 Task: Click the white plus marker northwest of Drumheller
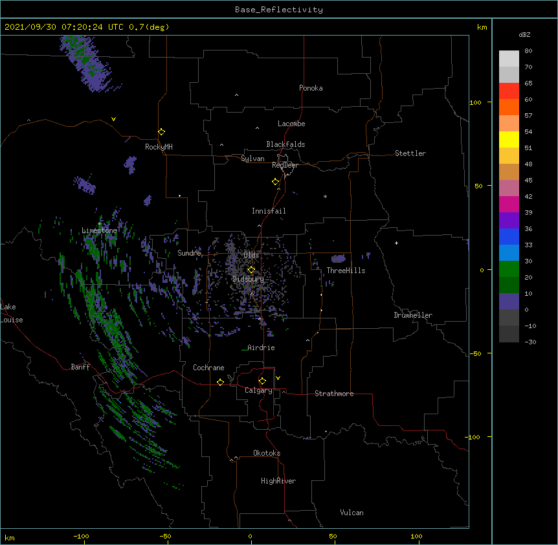point(396,243)
